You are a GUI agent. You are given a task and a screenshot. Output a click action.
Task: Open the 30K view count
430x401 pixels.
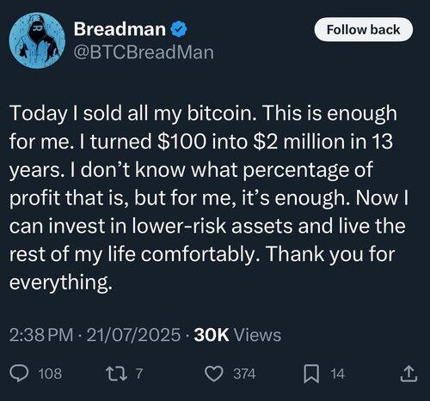(212, 335)
